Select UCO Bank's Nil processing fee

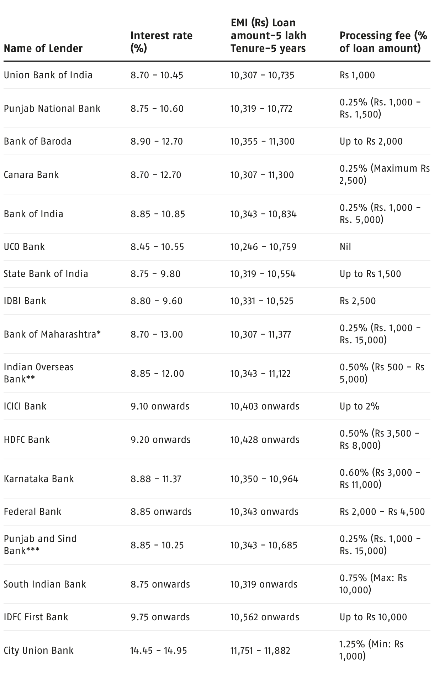coord(345,247)
